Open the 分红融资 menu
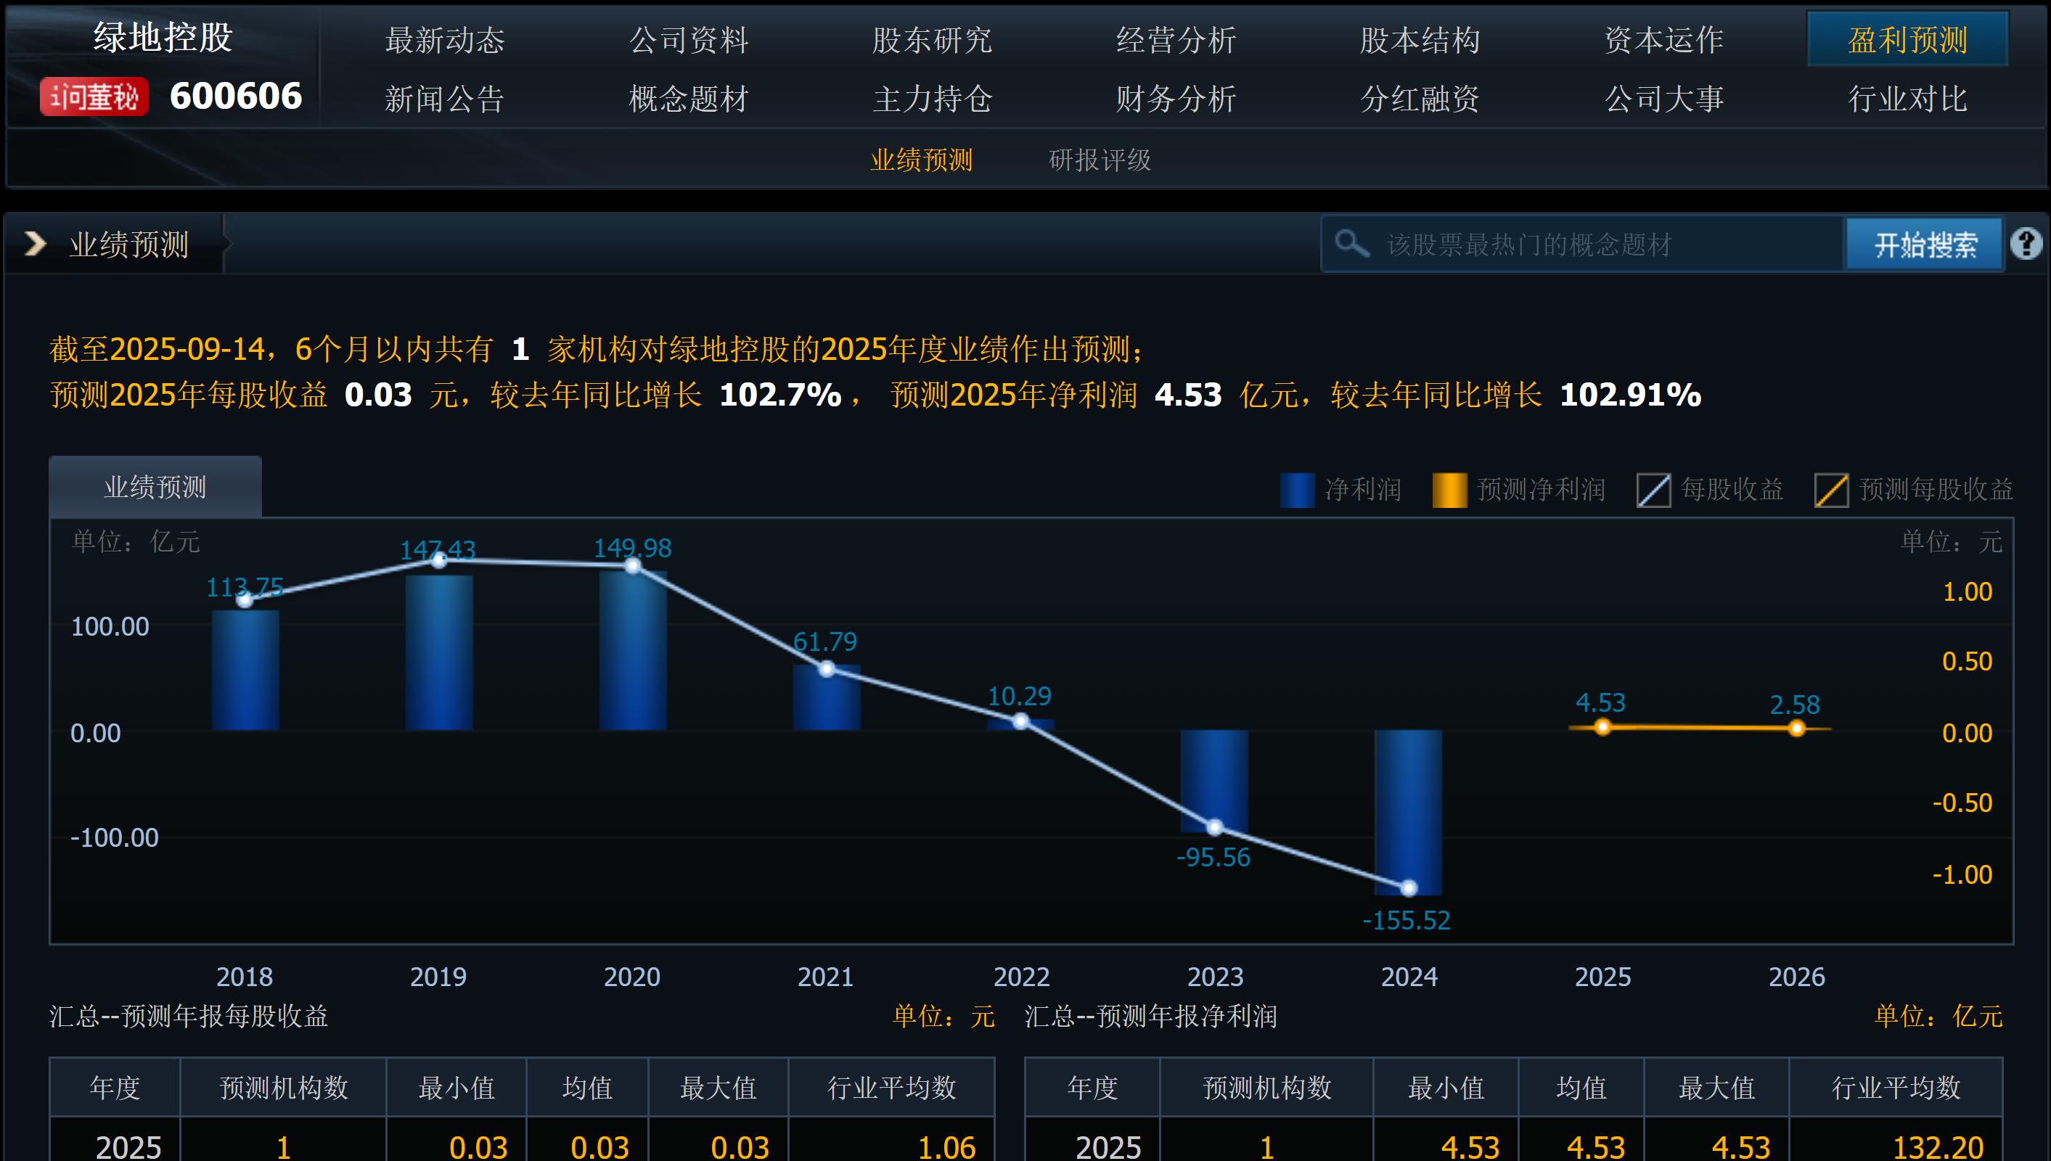Viewport: 2051px width, 1161px height. 1420,99
